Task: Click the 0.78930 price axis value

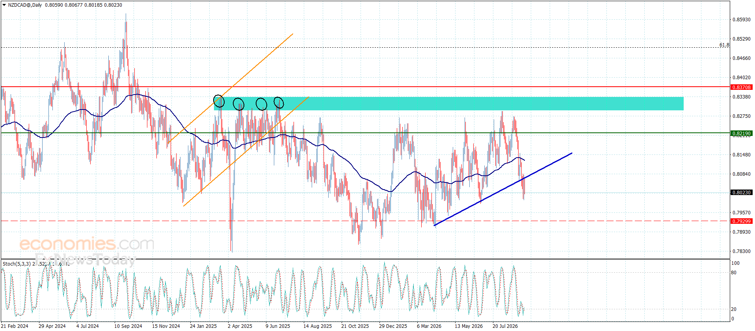Action: 741,232
